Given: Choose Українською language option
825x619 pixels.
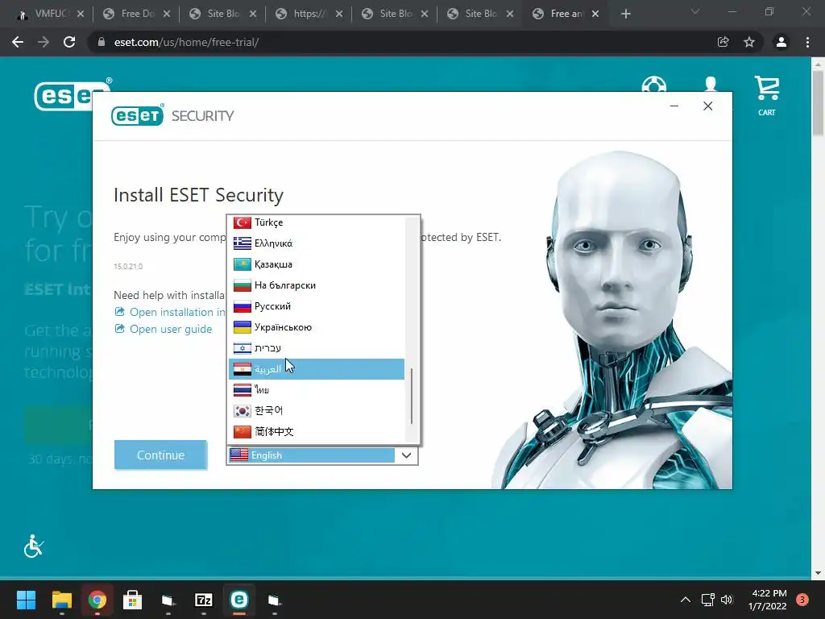Looking at the screenshot, I should click(x=316, y=327).
